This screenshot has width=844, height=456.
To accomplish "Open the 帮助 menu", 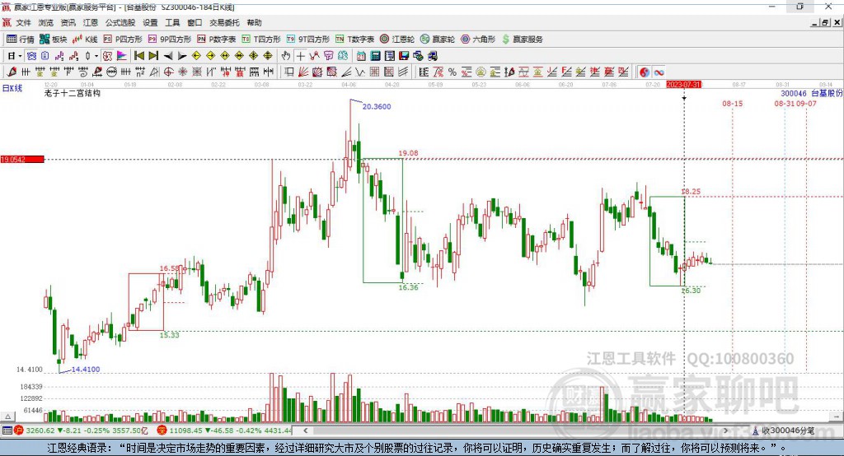I will coord(254,22).
